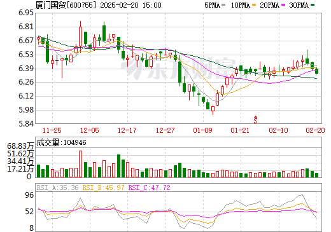Image resolution: width=331 pixels, height=232 pixels.
Task: Select the 30PMA legend label
Action: point(299,5)
